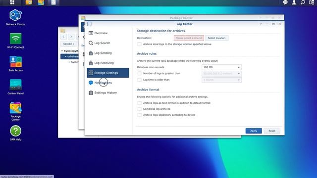Go forward in File Station
The image size is (317, 178).
[71, 37]
